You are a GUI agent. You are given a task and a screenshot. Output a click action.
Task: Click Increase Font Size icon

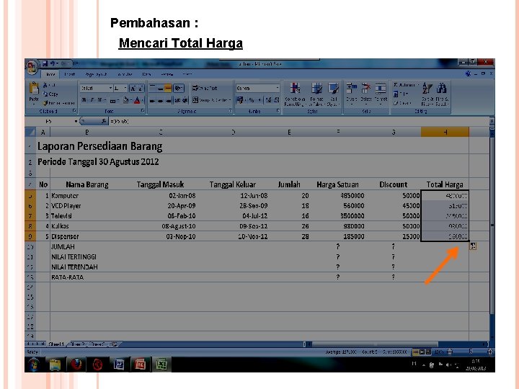tap(133, 89)
